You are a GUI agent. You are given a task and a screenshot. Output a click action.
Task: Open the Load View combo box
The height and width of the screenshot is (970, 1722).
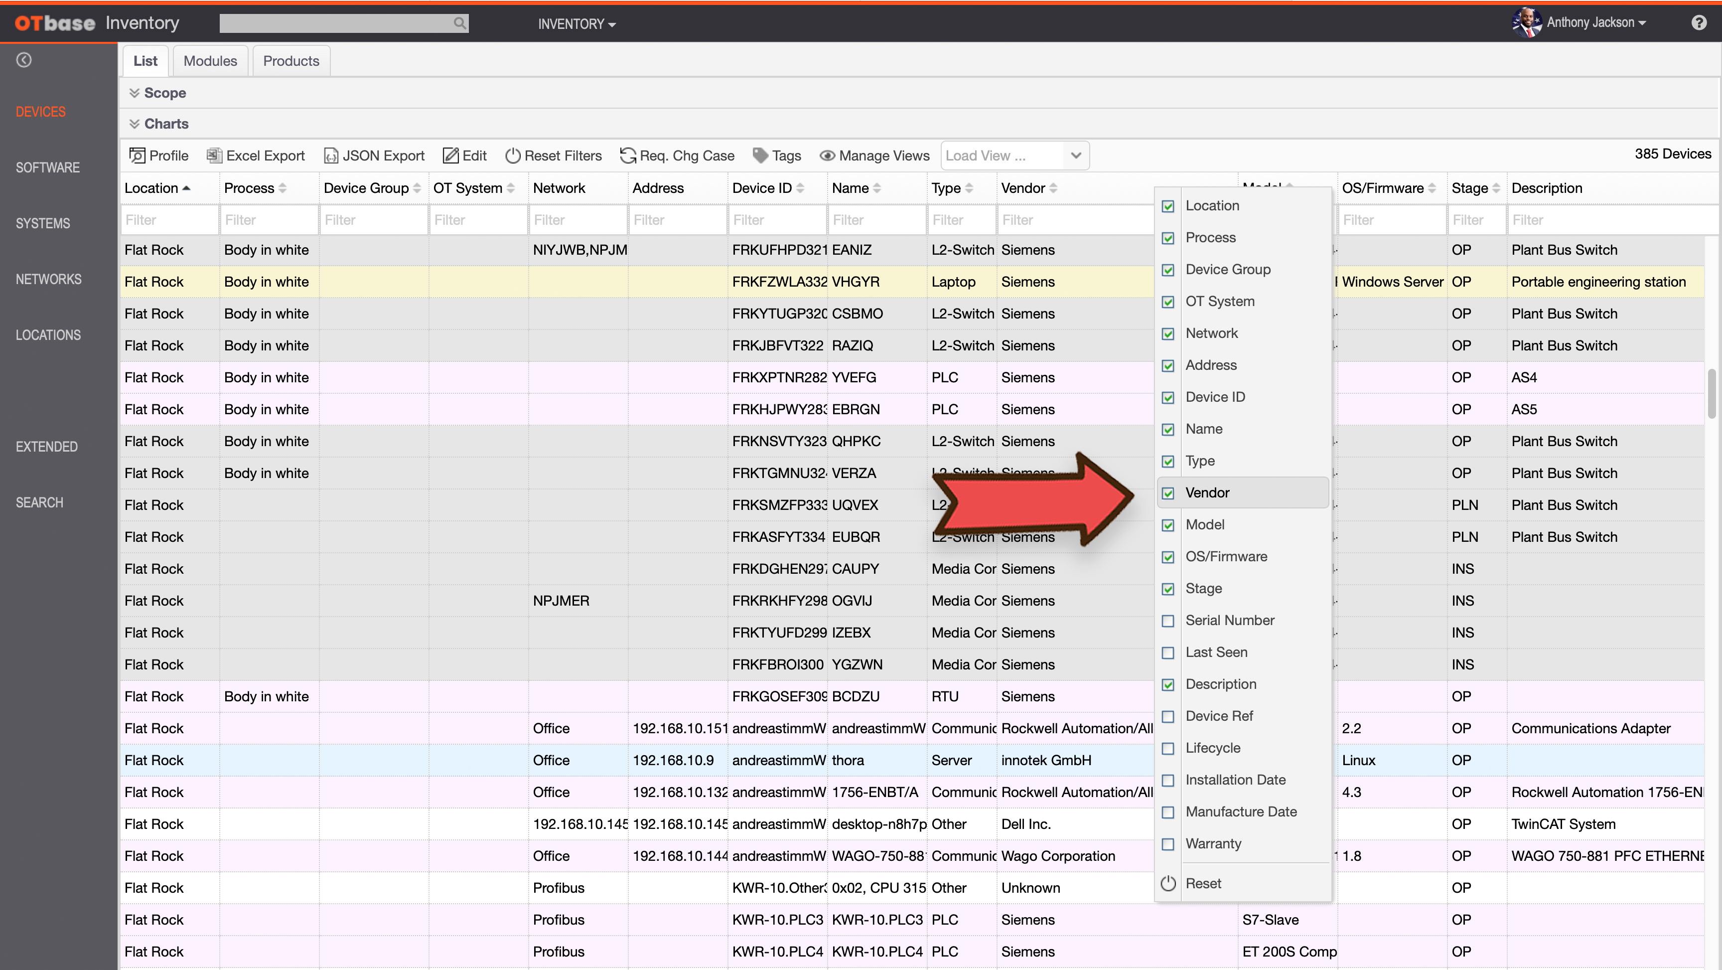point(1015,156)
